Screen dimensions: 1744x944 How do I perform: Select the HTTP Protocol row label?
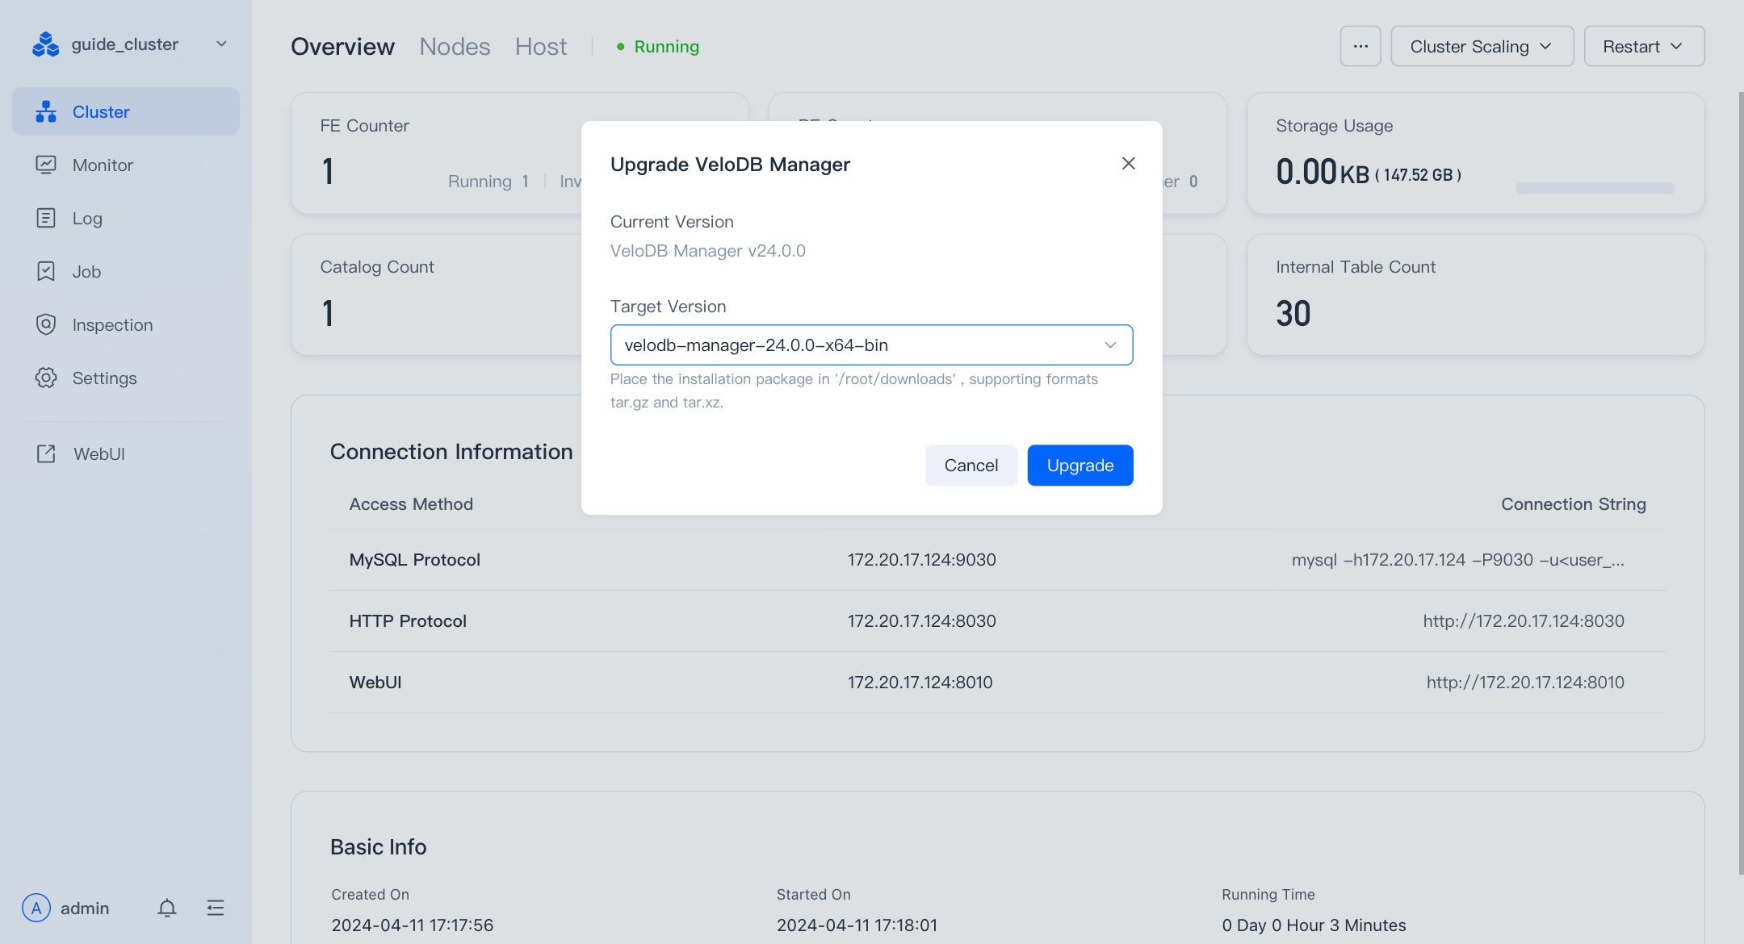[408, 621]
